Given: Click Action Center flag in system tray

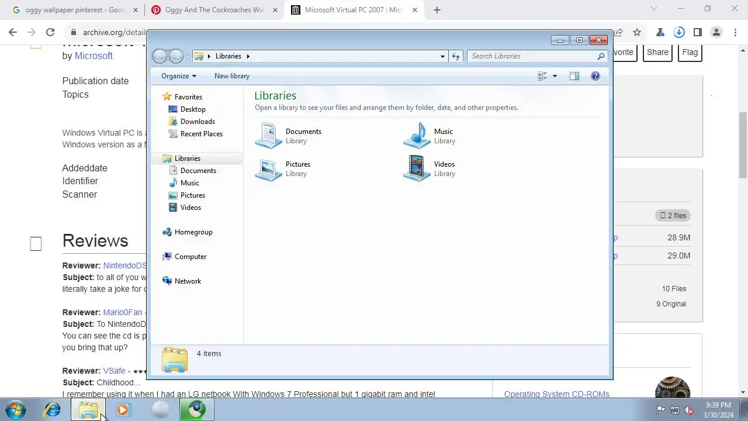Looking at the screenshot, I should click(x=660, y=410).
